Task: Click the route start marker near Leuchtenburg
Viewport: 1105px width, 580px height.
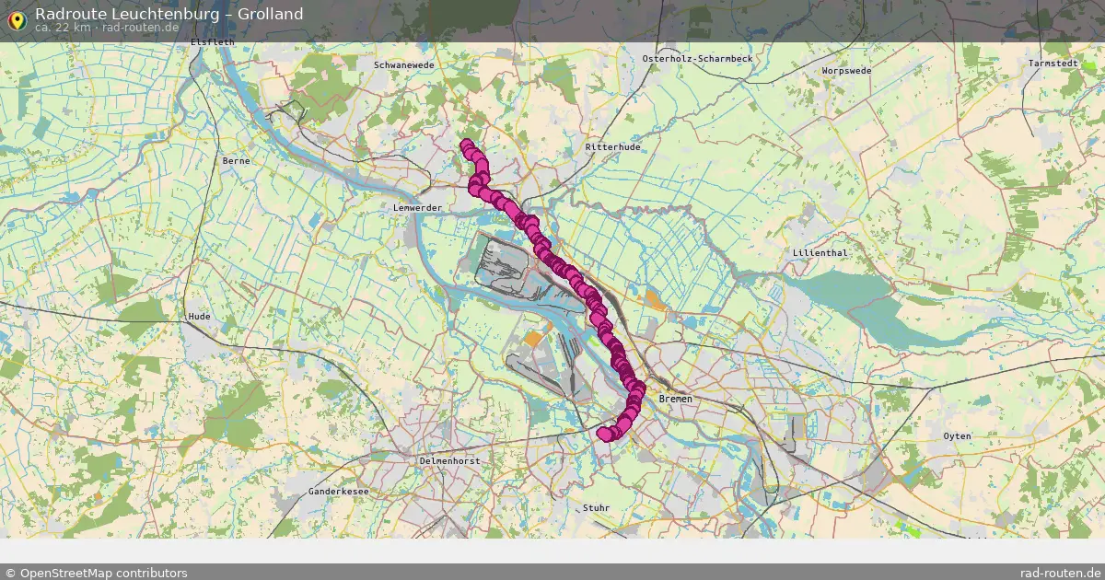Action: (466, 145)
